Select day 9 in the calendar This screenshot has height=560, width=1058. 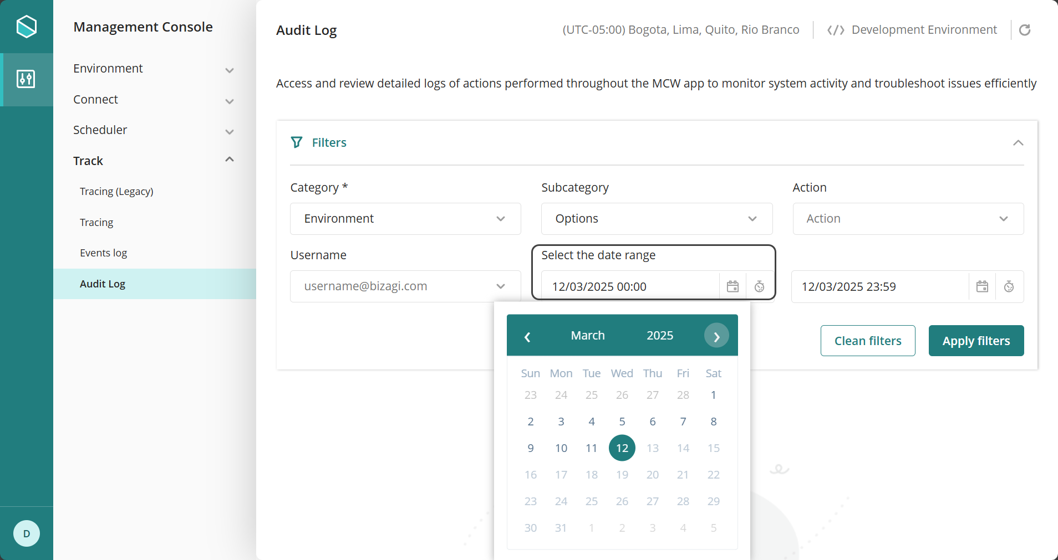click(x=531, y=448)
